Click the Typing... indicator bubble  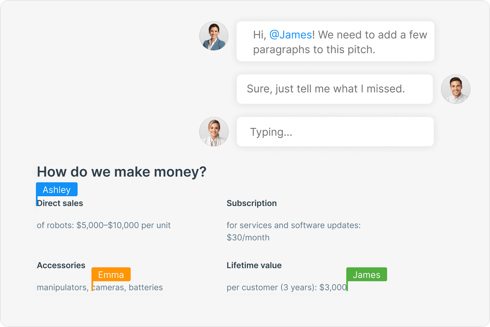[335, 131]
